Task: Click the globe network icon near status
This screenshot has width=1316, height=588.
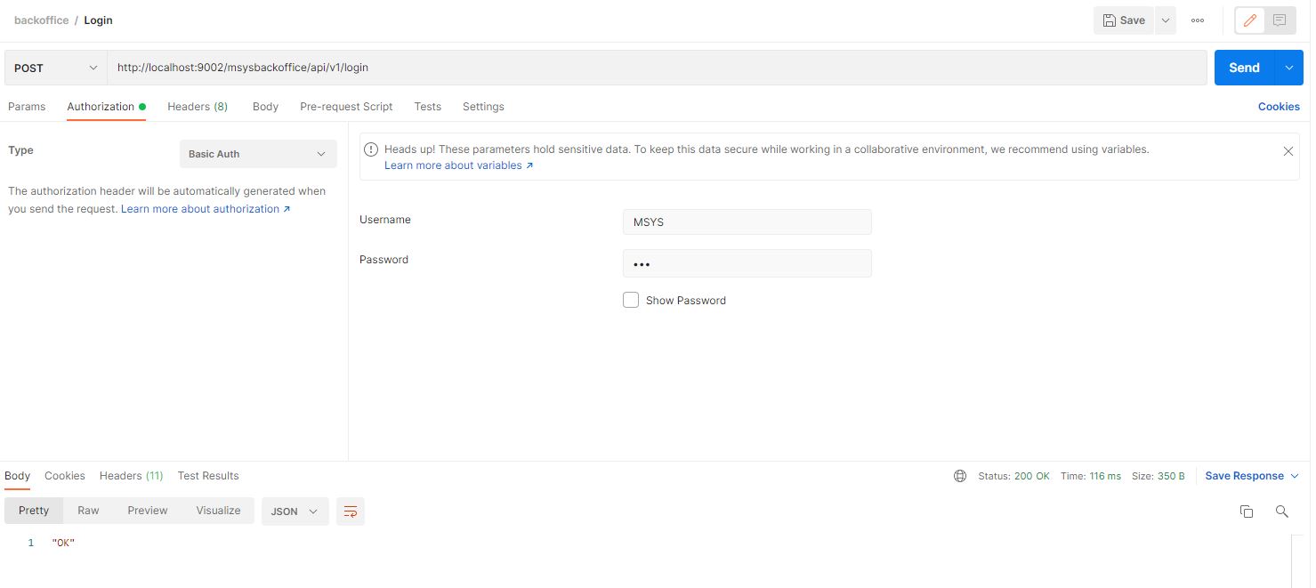Action: point(960,476)
